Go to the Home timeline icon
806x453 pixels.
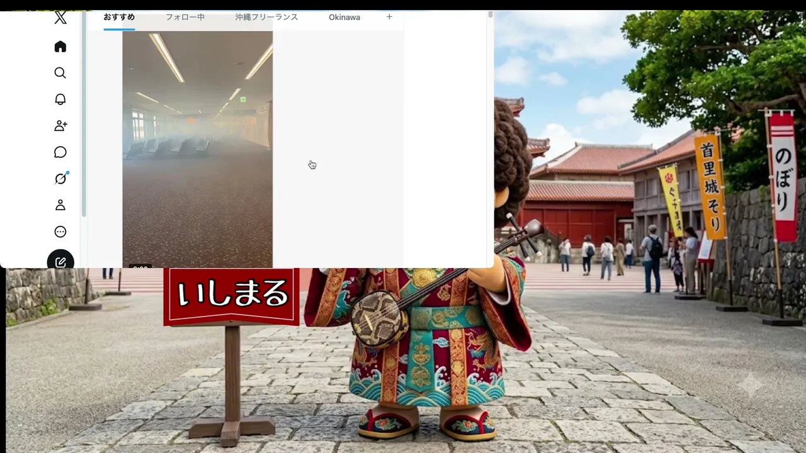[60, 47]
